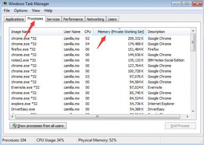
Task: Switch to the Services tab
Action: point(53,19)
